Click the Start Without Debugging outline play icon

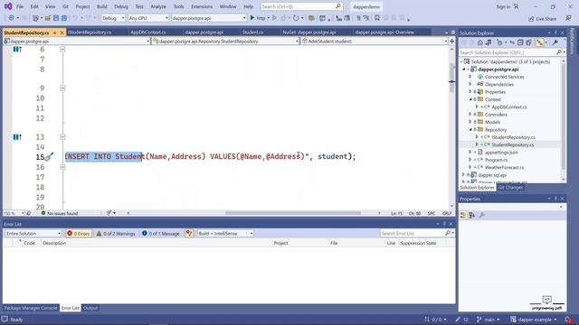pos(274,18)
